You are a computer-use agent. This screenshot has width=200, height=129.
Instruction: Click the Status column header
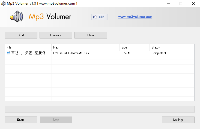tap(172, 47)
